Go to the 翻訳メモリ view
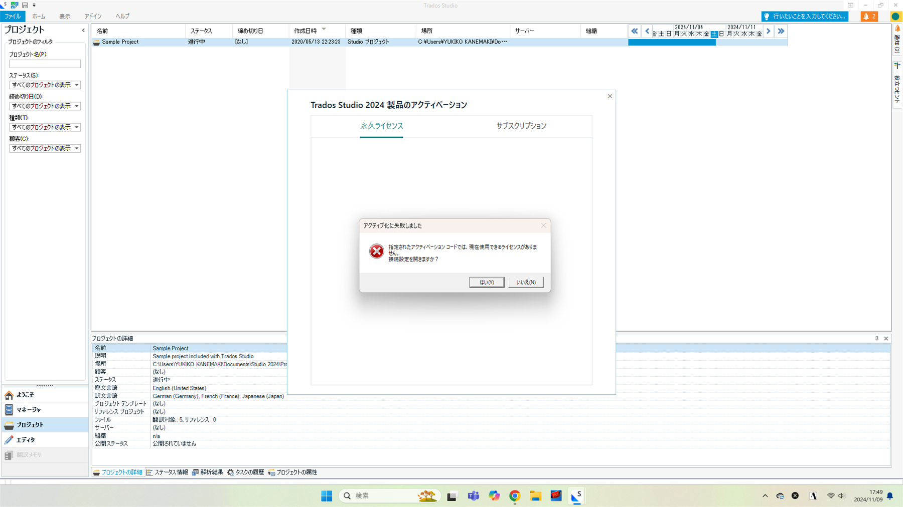Viewport: 903px width, 507px height. click(x=45, y=455)
